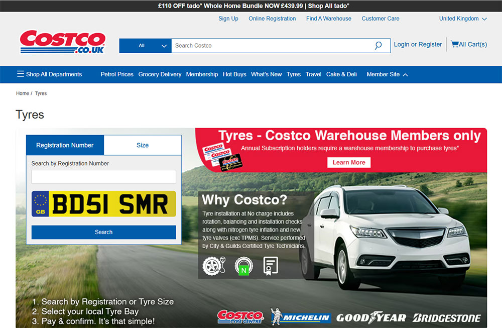Screen dimensions: 502x328
Task: Click the search magnifier icon
Action: [x=378, y=46]
